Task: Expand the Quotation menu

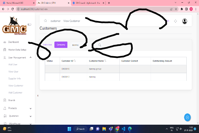Action: (31, 116)
